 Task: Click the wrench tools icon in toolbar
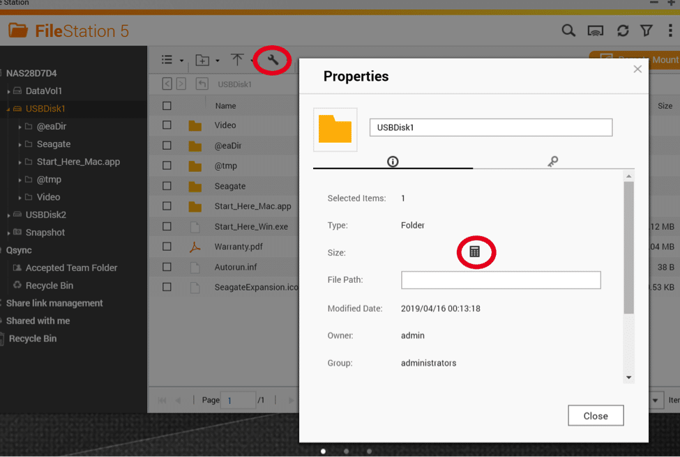pyautogui.click(x=273, y=60)
